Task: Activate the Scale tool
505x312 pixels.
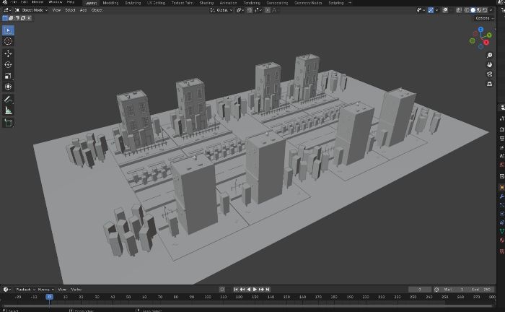Action: coord(8,76)
